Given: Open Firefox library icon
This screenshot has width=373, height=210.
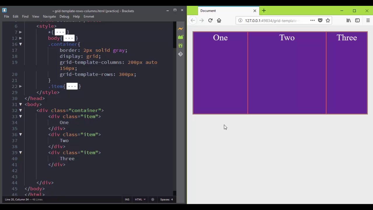Looking at the screenshot, I should (x=349, y=20).
